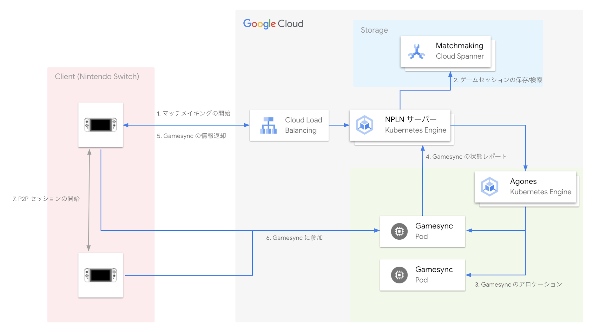Select 'Pod' text in the lower Gamesync box

(421, 280)
